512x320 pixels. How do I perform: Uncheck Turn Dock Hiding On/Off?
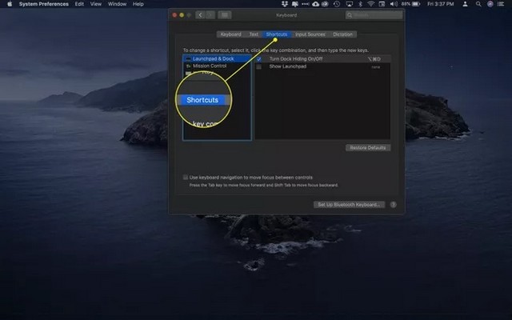point(259,59)
